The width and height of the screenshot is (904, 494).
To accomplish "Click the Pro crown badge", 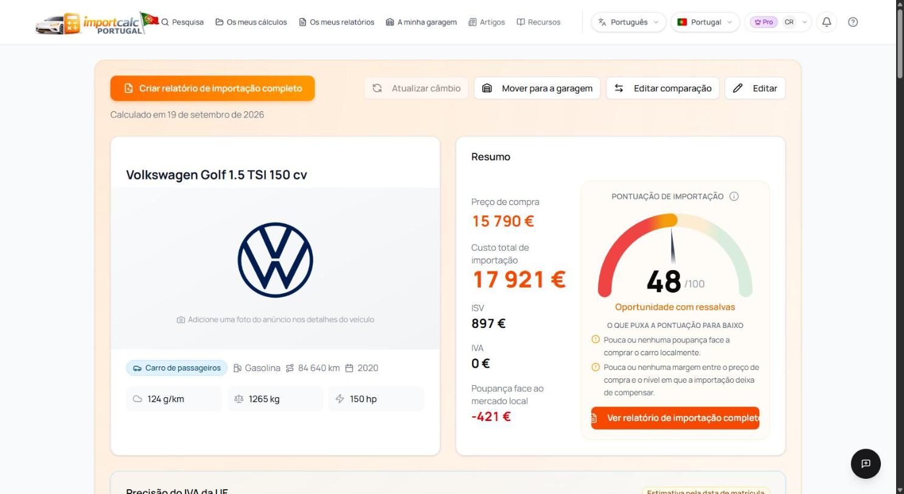I will point(763,22).
